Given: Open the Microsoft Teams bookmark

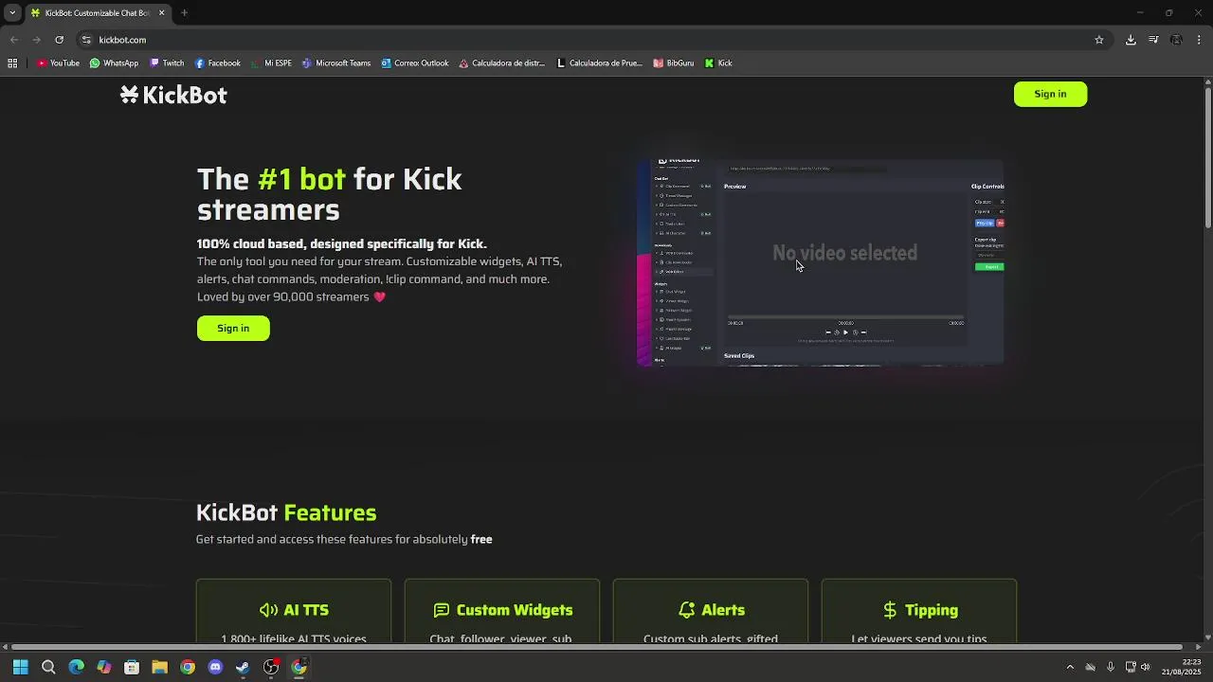Looking at the screenshot, I should pos(336,63).
